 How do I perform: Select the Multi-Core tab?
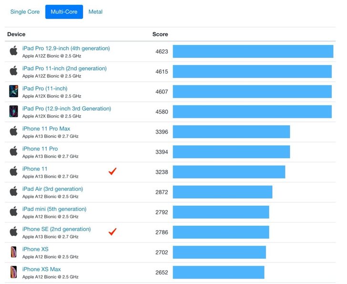64,12
